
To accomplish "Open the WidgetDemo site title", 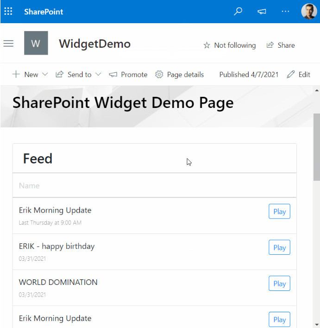I will pos(95,44).
